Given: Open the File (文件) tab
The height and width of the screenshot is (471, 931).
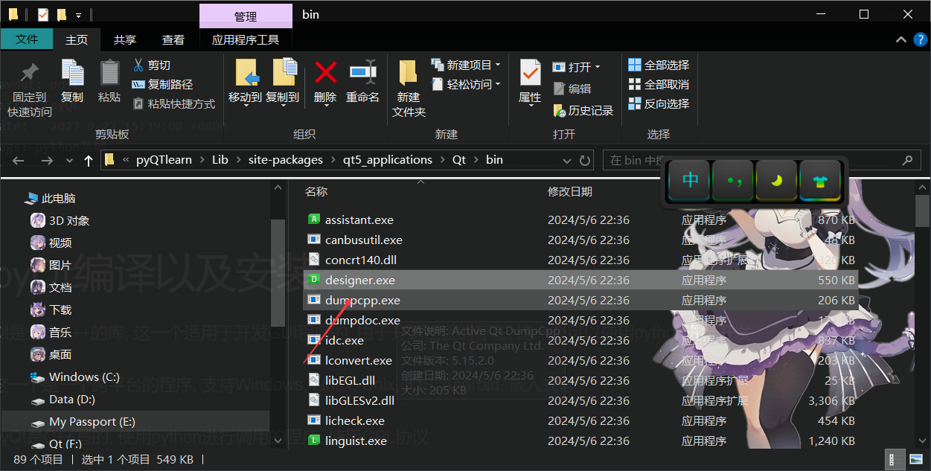Looking at the screenshot, I should click(27, 39).
